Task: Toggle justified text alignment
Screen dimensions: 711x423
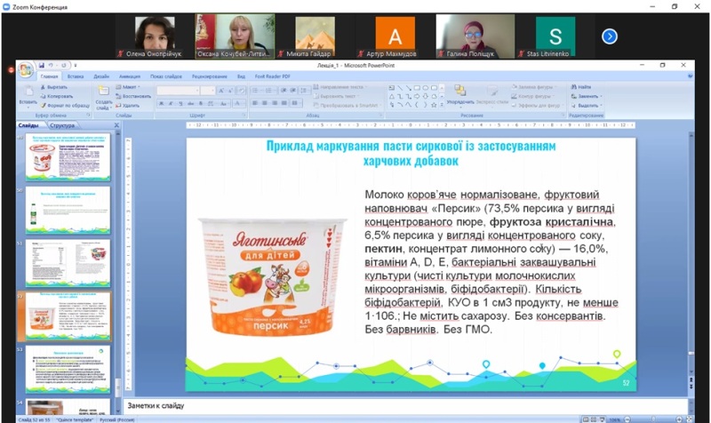Action: click(284, 103)
